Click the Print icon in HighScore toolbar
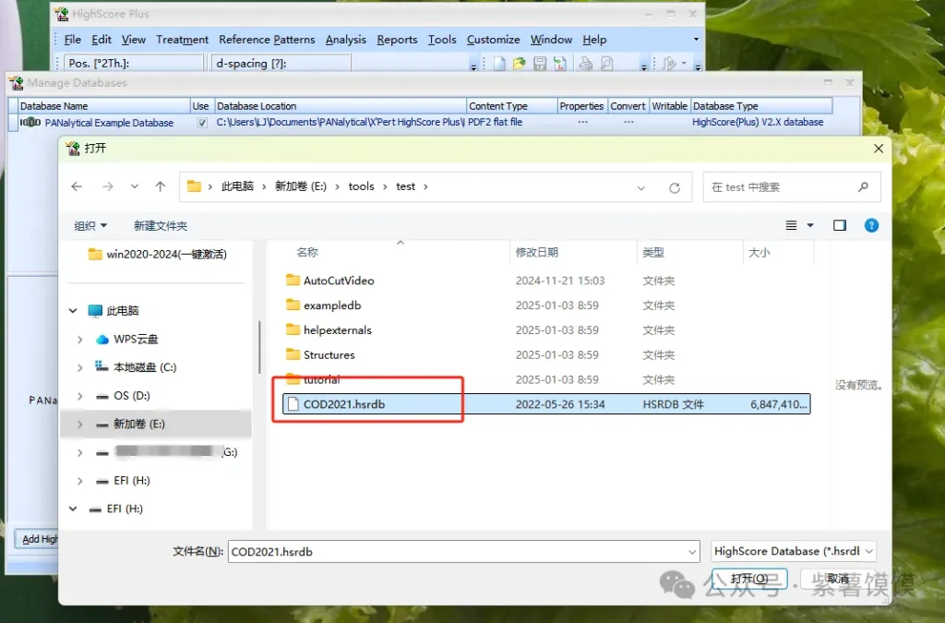 (585, 64)
